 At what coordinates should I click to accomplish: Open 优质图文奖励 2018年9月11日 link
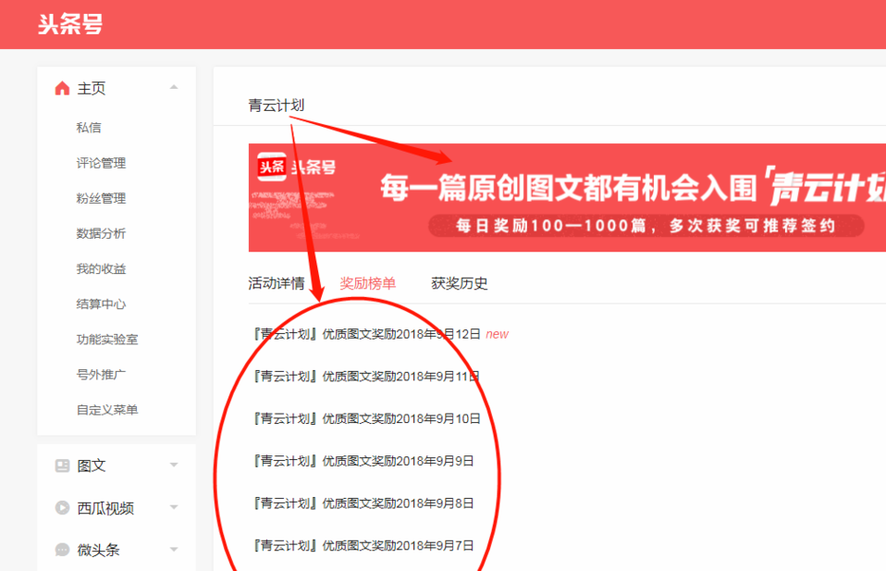click(367, 377)
